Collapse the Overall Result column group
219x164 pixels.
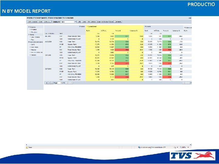[87, 26]
